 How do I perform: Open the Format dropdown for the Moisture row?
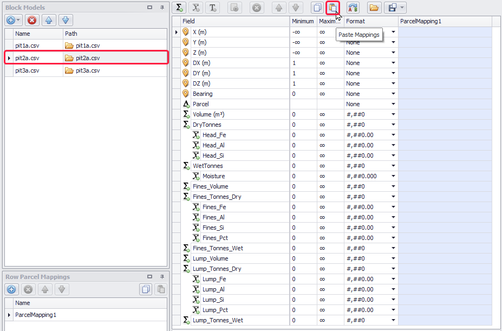(x=393, y=176)
